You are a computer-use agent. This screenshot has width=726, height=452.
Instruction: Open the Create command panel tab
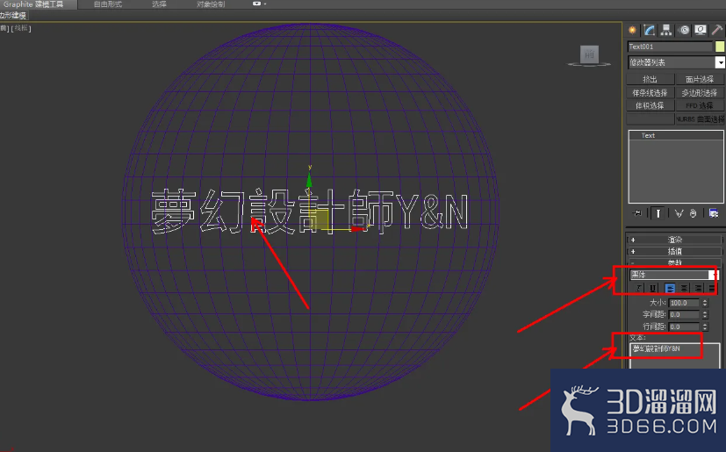coord(632,31)
